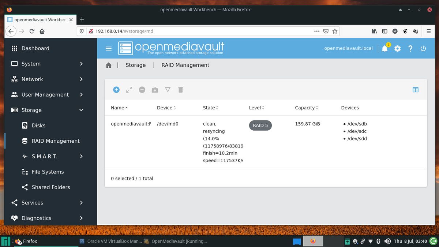Open the column configuration grid icon
439x247 pixels.
pyautogui.click(x=415, y=90)
